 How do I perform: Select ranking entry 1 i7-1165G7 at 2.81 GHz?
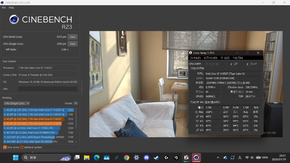click(39, 110)
